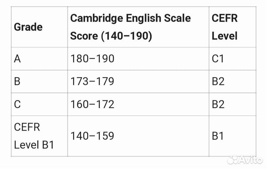Click the Avito watermark text
The height and width of the screenshot is (169, 267).
click(251, 159)
